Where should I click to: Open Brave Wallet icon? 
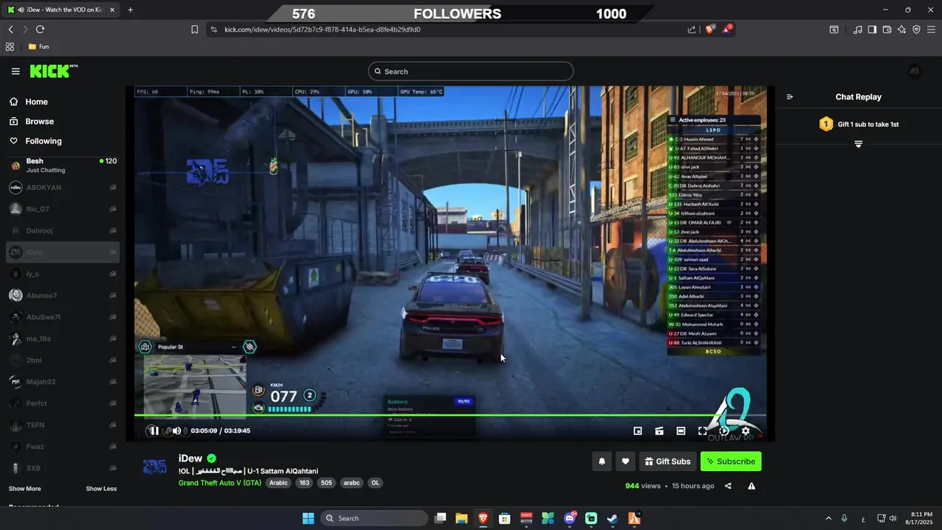[x=887, y=29]
